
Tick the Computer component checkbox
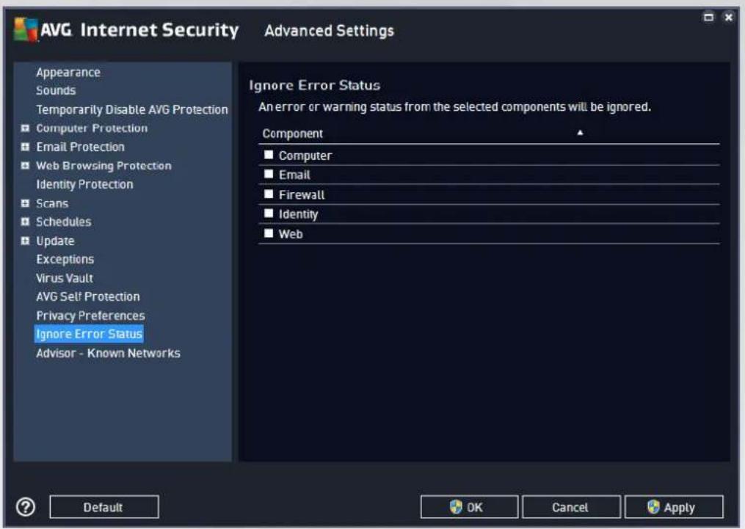click(269, 154)
